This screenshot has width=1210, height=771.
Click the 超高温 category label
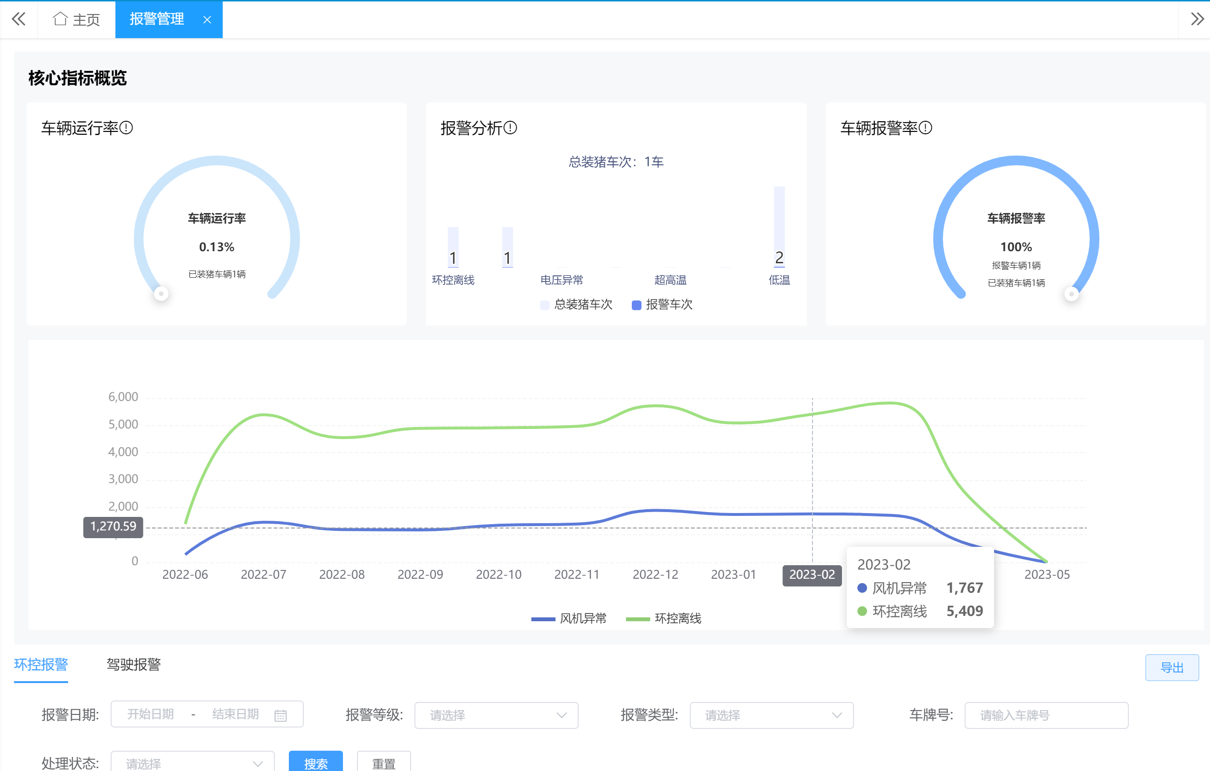pos(670,280)
